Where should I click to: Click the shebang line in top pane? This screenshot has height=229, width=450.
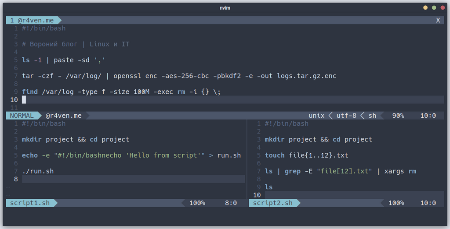44,28
